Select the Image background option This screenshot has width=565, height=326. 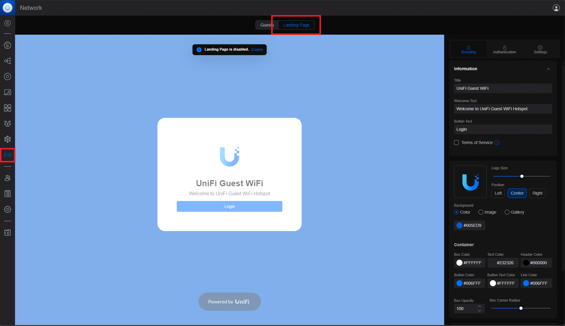(x=481, y=212)
